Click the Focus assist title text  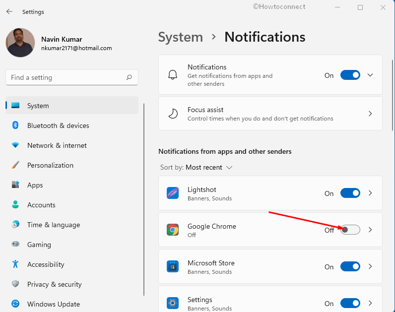[205, 110]
